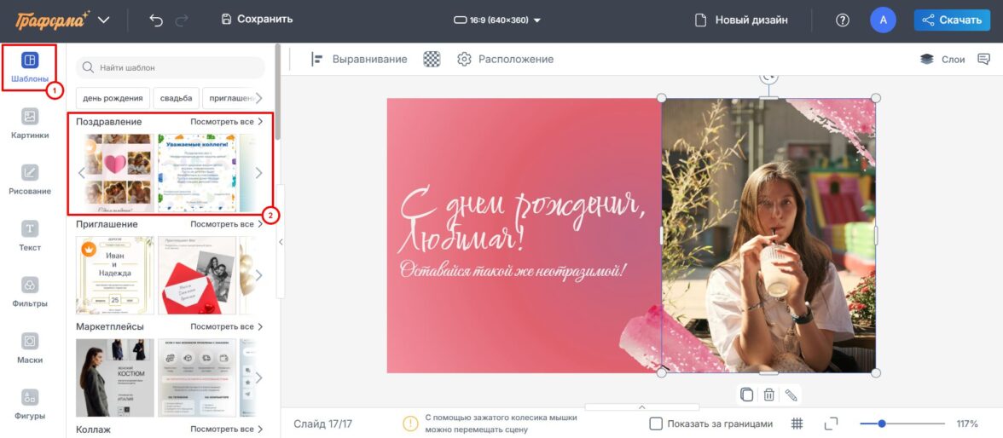Go to next Приглашение templates

pos(258,275)
